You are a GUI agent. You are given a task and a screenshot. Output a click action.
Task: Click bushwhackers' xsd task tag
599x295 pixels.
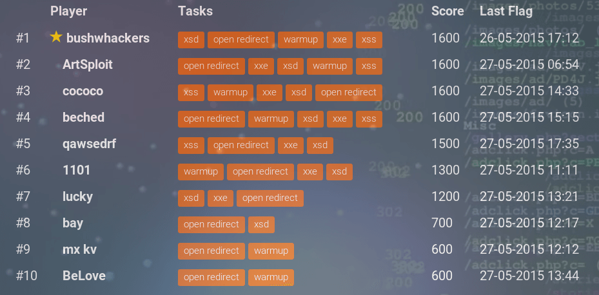pos(191,39)
